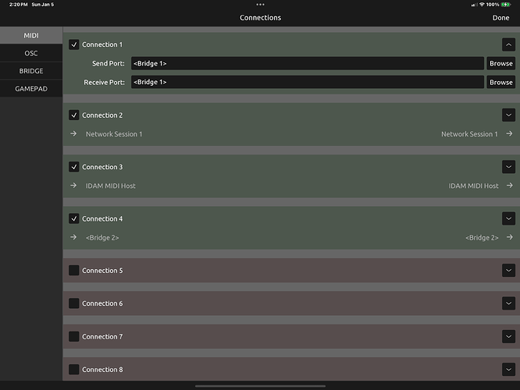Browse for the Send Port
Screen dimensions: 520x390
pos(500,63)
